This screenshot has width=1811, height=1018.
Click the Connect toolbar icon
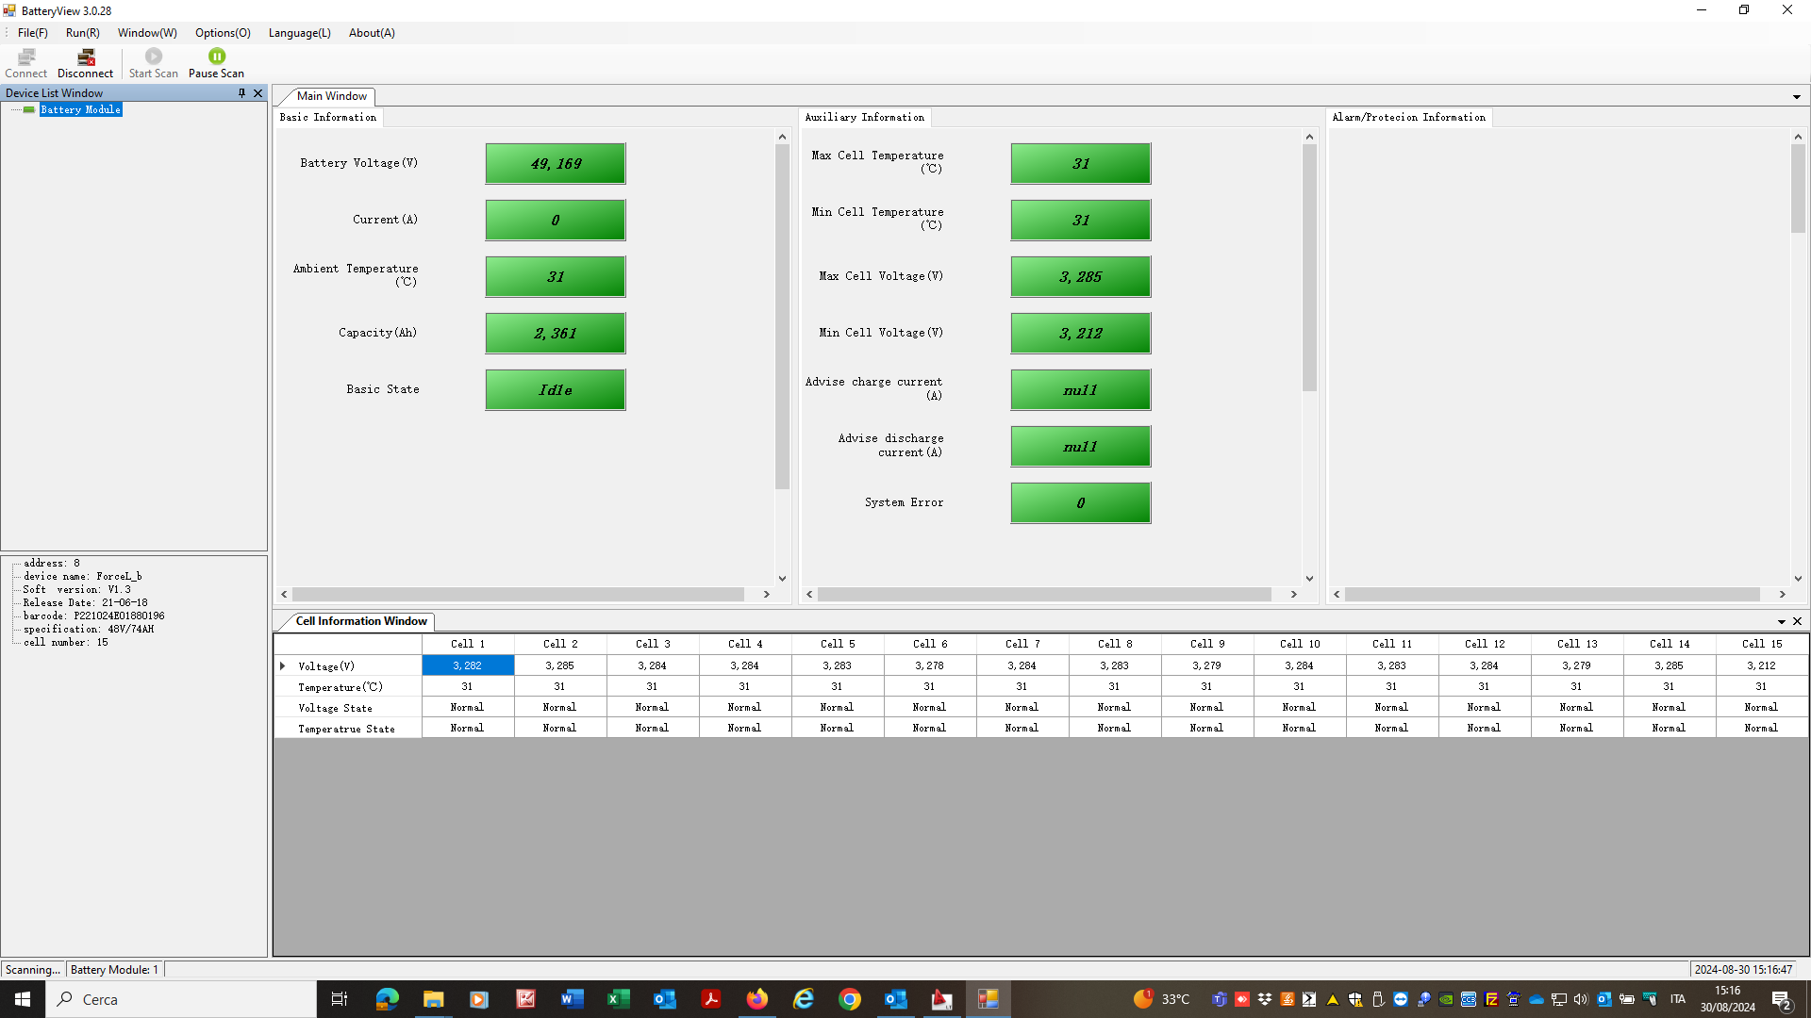(x=25, y=62)
